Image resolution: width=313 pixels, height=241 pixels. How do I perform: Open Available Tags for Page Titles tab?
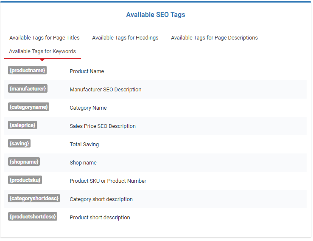click(44, 37)
